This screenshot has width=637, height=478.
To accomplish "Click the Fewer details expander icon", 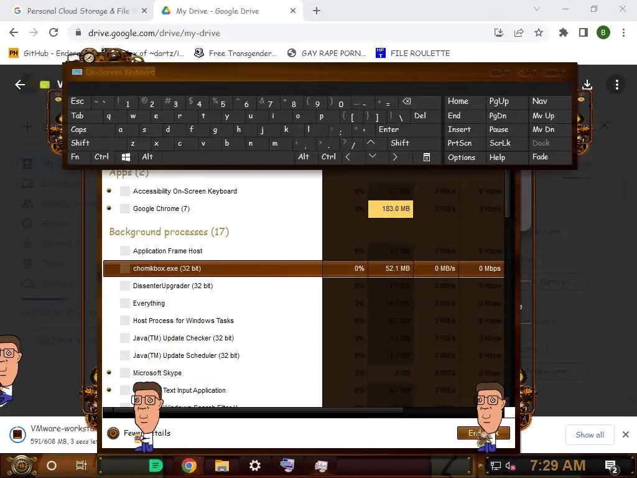I will point(113,433).
